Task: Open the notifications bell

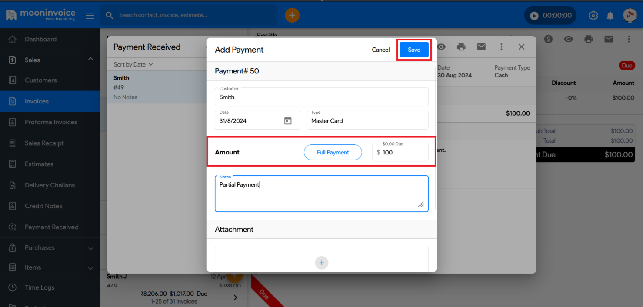Action: point(610,15)
